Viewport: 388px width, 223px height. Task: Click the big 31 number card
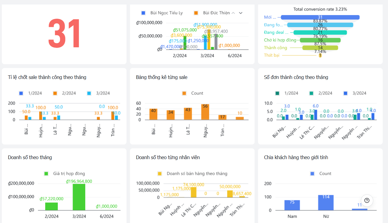point(64,34)
